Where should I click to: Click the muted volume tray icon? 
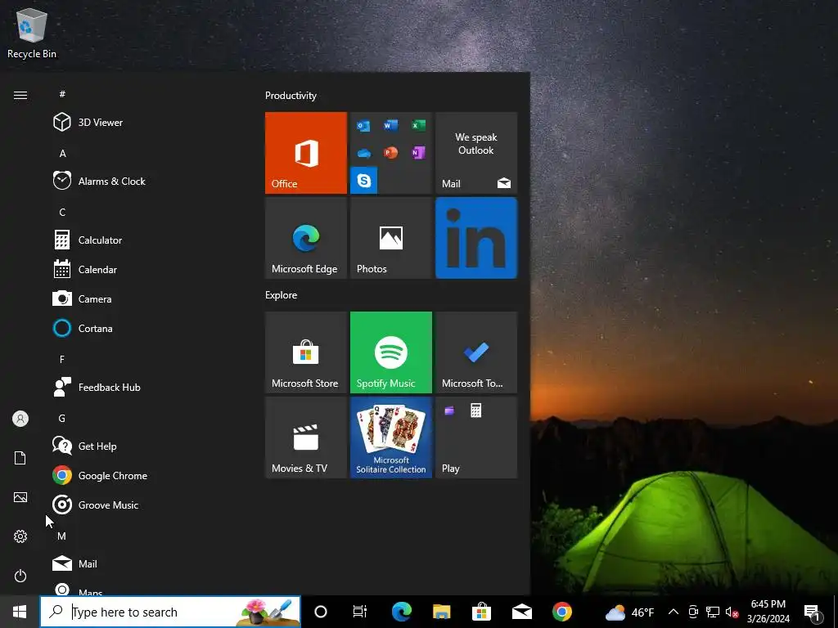click(732, 612)
